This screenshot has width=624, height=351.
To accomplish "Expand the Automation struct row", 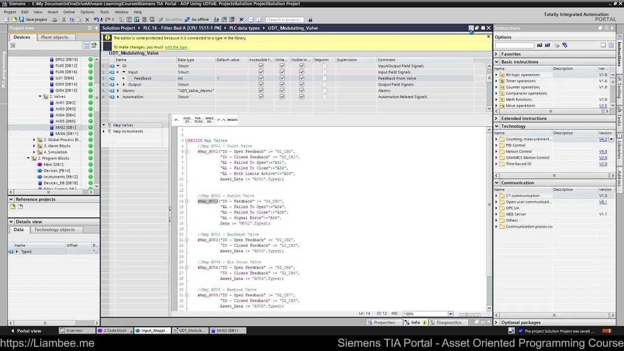I will pyautogui.click(x=117, y=97).
